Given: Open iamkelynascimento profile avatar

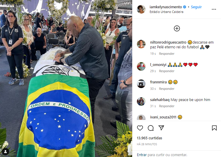Looking at the screenshot, I should [x=141, y=9].
